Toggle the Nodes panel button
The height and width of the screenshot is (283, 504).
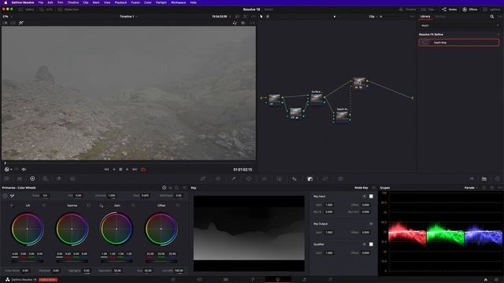point(450,9)
